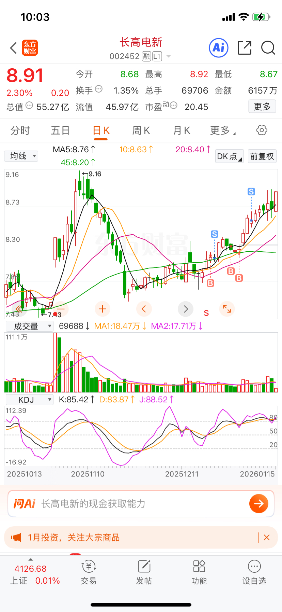Tap the 换手 info circle icon
The height and width of the screenshot is (612, 282).
coord(99,89)
